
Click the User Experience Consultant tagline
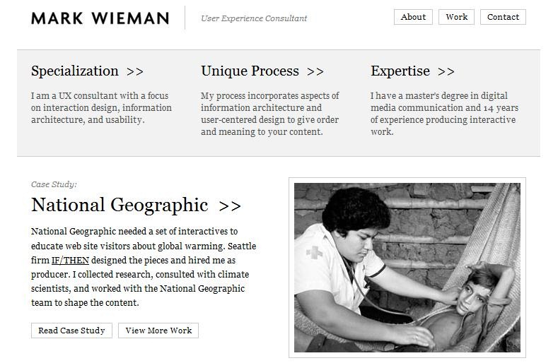254,18
